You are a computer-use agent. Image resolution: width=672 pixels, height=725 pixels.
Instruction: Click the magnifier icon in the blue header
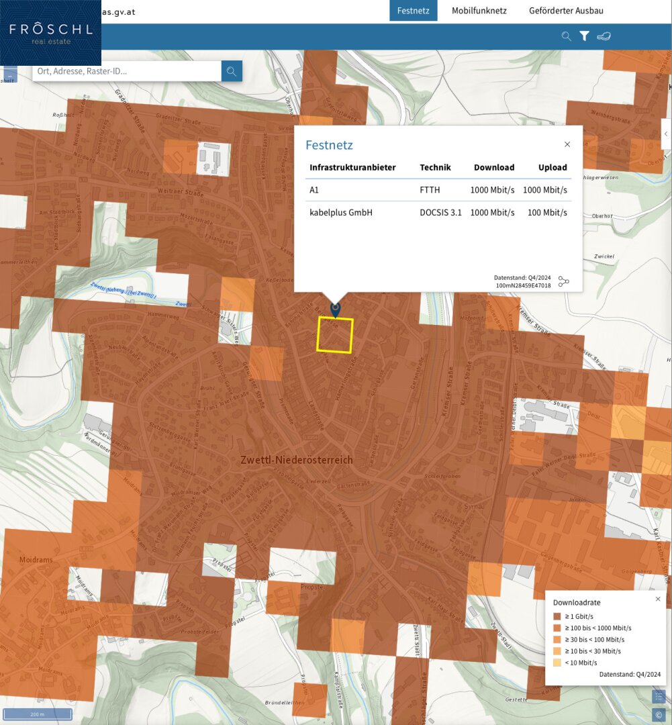(566, 36)
